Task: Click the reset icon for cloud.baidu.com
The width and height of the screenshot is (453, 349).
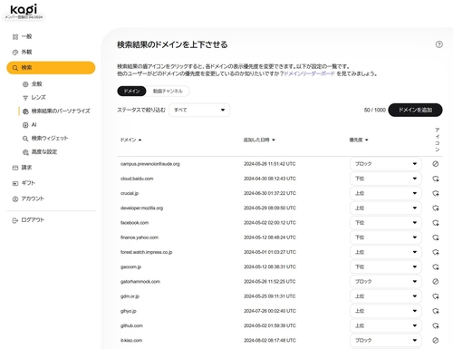Action: [435, 179]
